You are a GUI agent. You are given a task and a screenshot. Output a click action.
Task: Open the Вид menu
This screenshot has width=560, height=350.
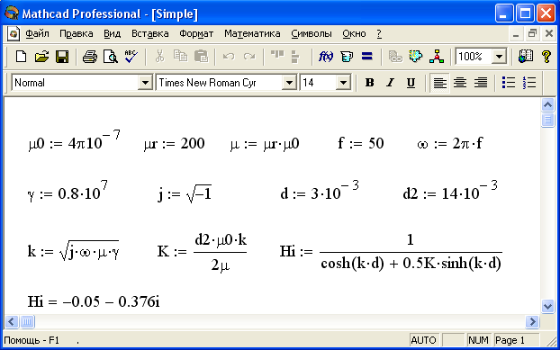tap(113, 34)
